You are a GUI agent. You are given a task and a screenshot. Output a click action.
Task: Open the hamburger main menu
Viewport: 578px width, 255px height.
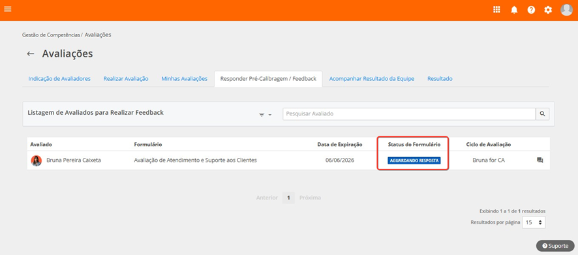coord(7,9)
